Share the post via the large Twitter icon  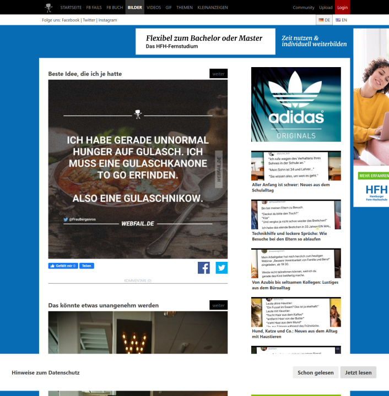pos(221,268)
